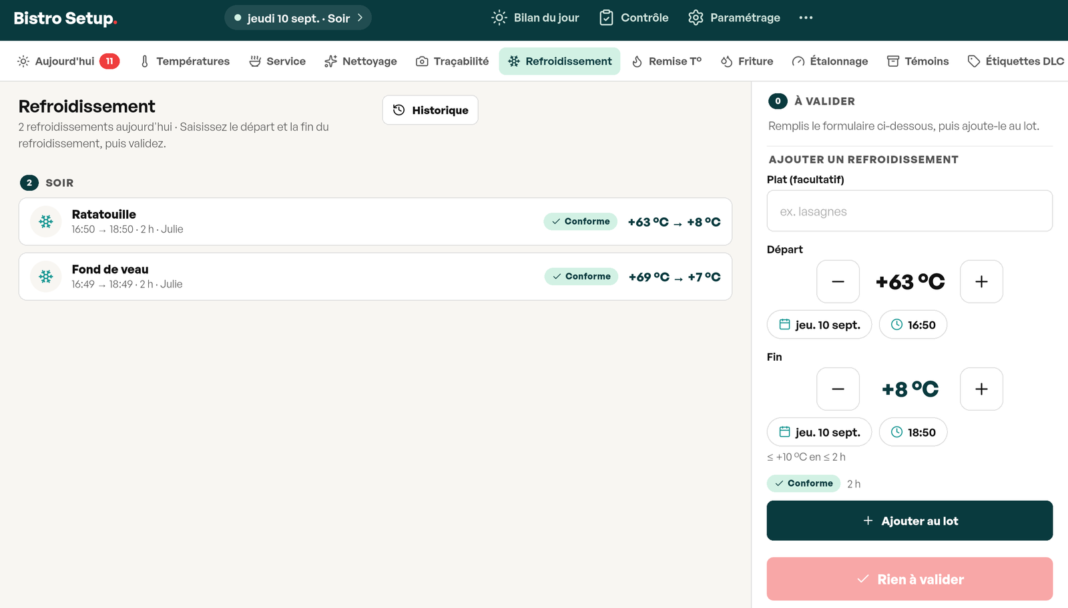Click the Fin +8 °C value

(x=910, y=389)
